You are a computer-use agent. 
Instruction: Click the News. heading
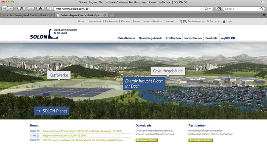(x=34, y=125)
